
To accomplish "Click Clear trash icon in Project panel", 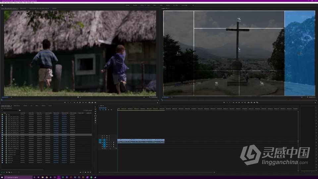I will 90,172.
